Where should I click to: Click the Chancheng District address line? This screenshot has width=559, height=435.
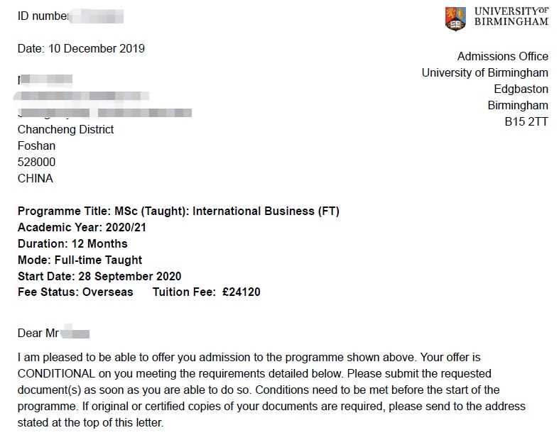click(65, 129)
